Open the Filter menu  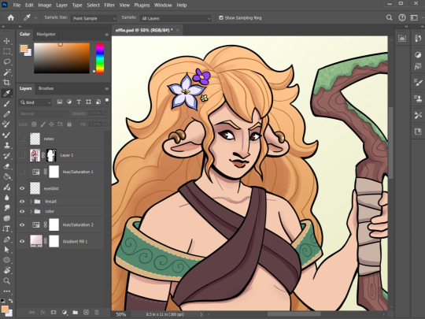click(x=109, y=6)
